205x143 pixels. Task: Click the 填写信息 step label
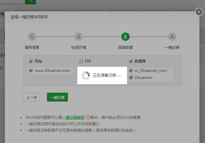tap(32, 48)
